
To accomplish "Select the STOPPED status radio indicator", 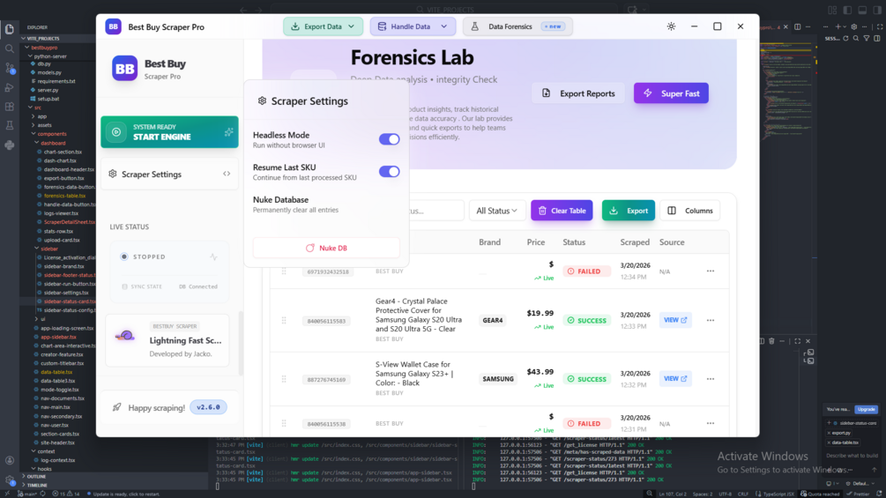I will (123, 256).
